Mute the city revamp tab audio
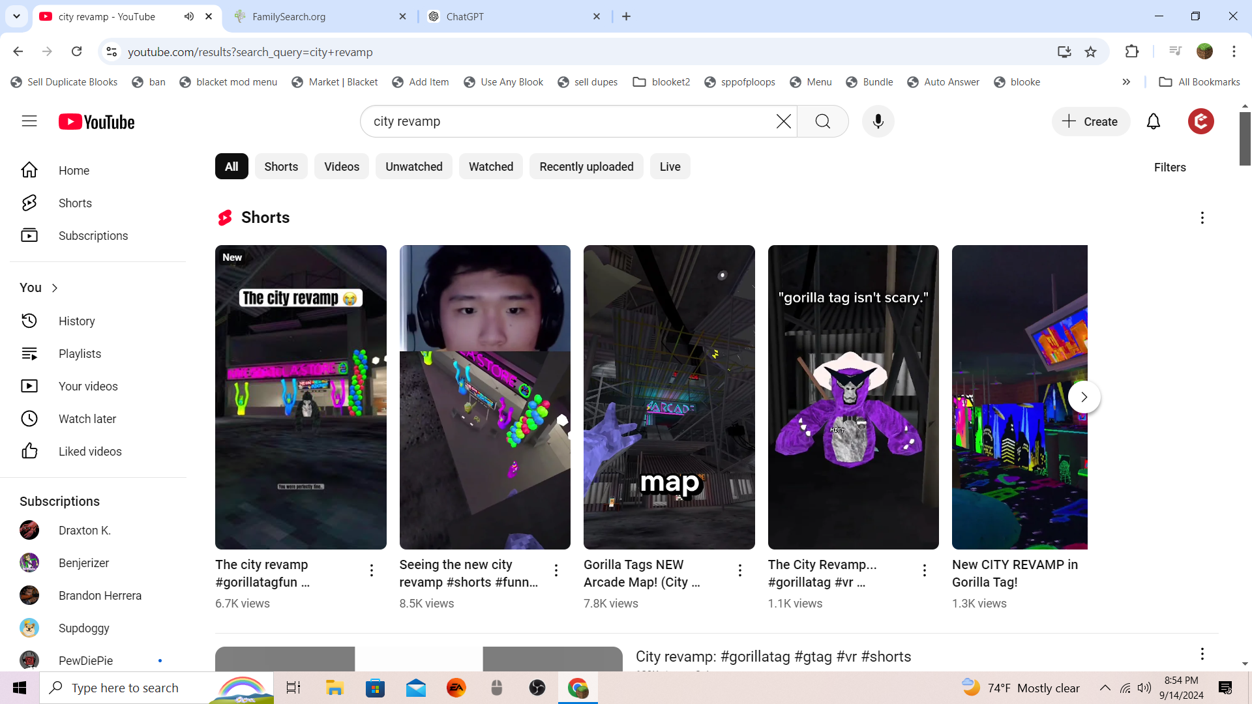 point(189,16)
